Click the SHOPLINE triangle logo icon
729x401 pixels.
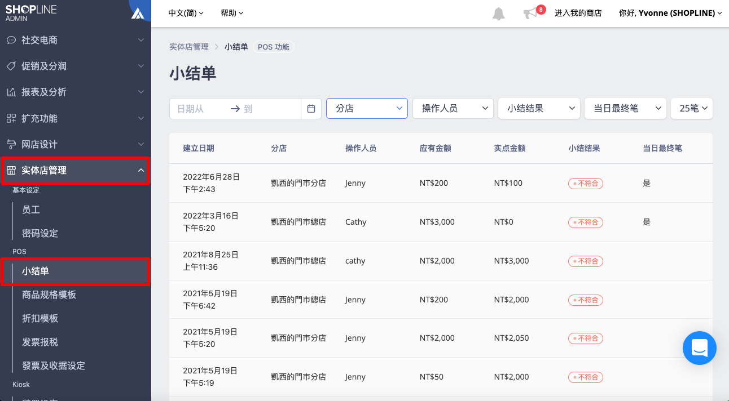[138, 13]
